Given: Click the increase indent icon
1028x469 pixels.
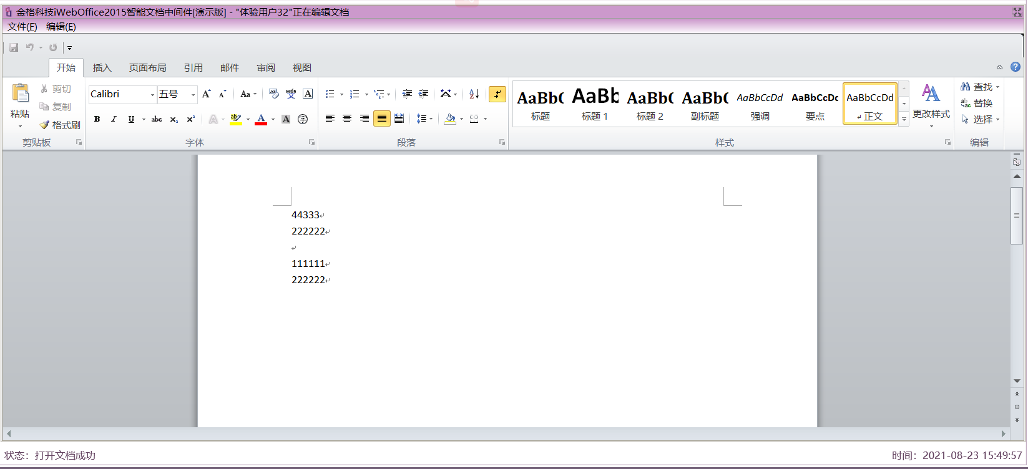Looking at the screenshot, I should (x=424, y=94).
